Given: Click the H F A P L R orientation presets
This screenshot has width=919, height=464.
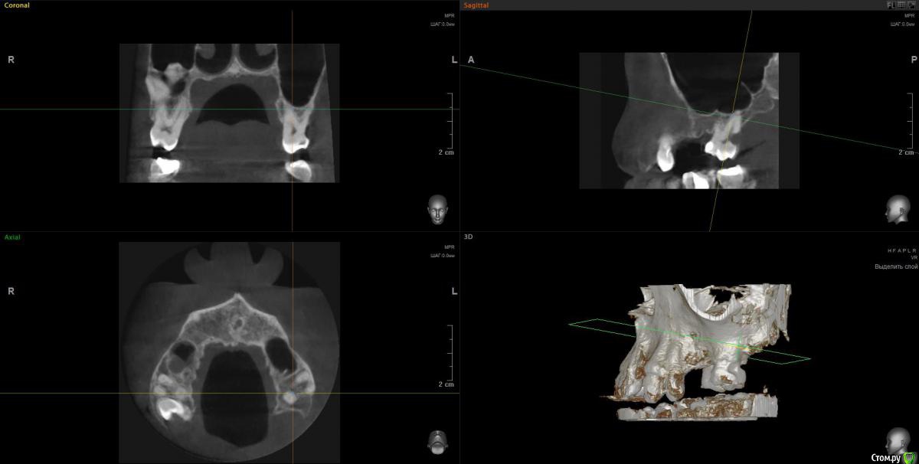Looking at the screenshot, I should tap(901, 250).
